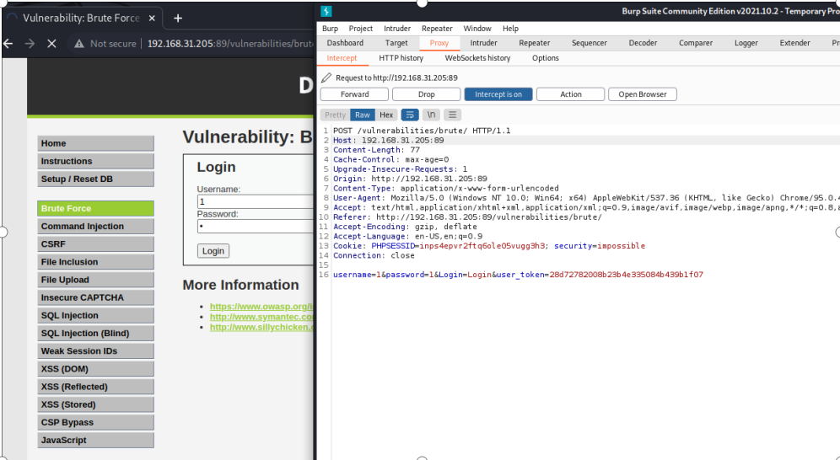This screenshot has width=840, height=460.
Task: Click the DVWA Login button
Action: [213, 251]
